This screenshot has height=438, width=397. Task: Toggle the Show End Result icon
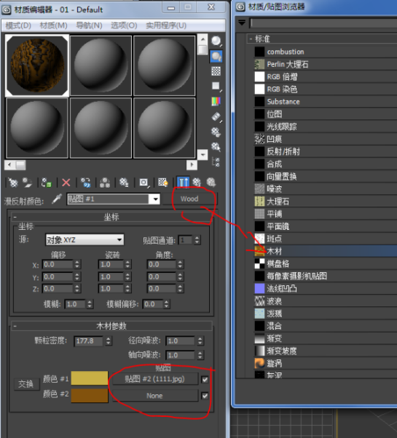click(183, 183)
